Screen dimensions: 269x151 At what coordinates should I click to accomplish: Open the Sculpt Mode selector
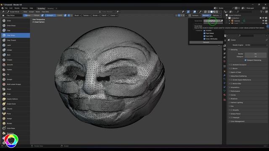click(x=14, y=12)
